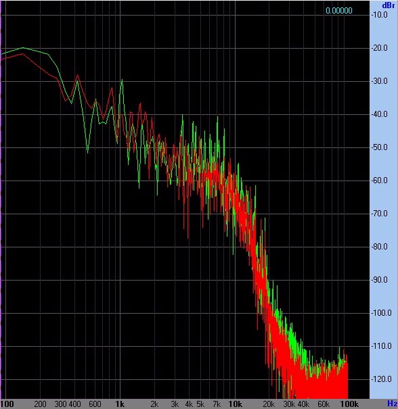Click the -10.0 level axis label

click(380, 15)
